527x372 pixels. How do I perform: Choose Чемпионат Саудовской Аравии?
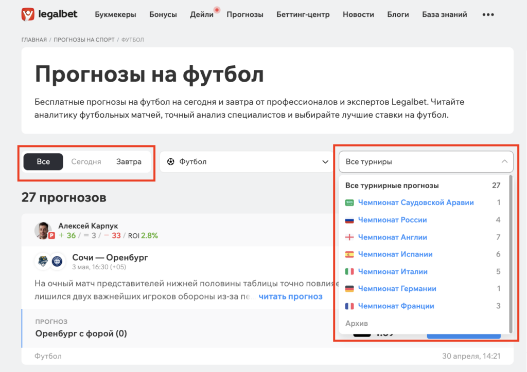click(x=423, y=202)
